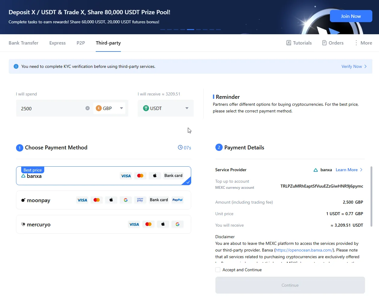Click the active banner carousel indicator
The image size is (379, 300).
tap(191, 29)
